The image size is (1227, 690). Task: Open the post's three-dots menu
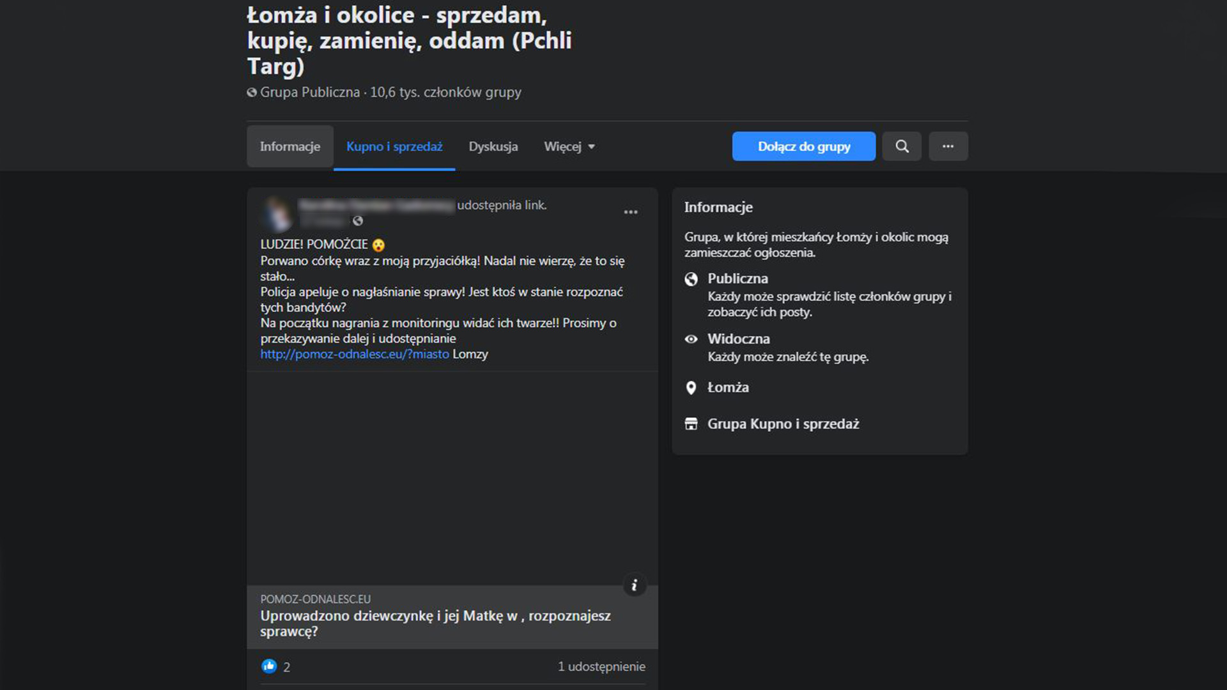(630, 212)
